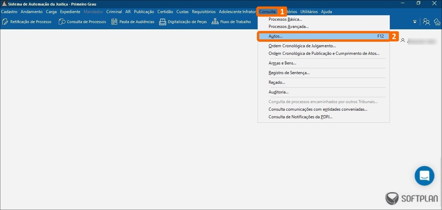Viewport: 442px width, 210px height.
Task: Open the Requisitórios menu
Action: [204, 12]
